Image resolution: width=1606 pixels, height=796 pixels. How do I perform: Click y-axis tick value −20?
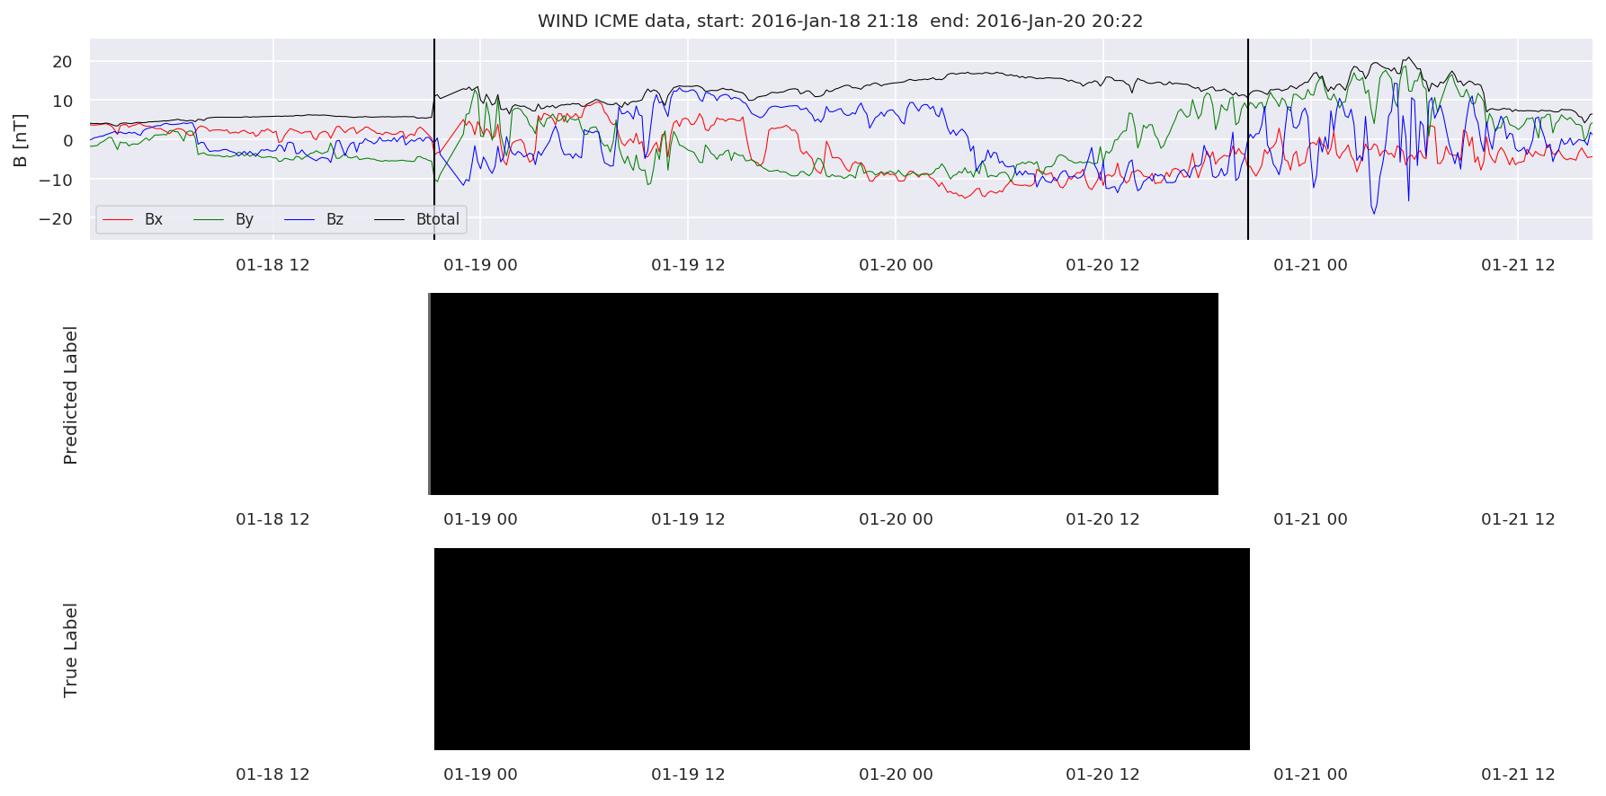tap(54, 219)
